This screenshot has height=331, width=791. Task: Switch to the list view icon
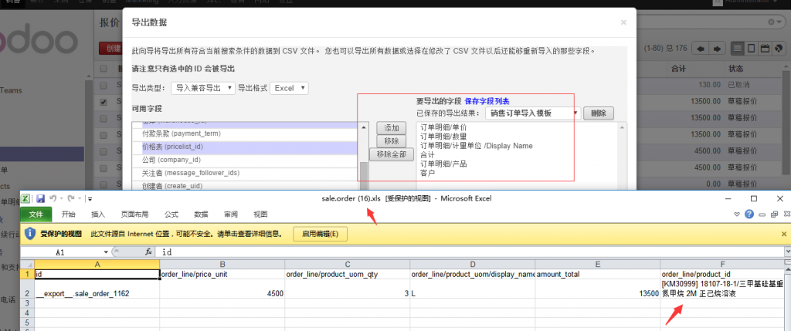(738, 49)
